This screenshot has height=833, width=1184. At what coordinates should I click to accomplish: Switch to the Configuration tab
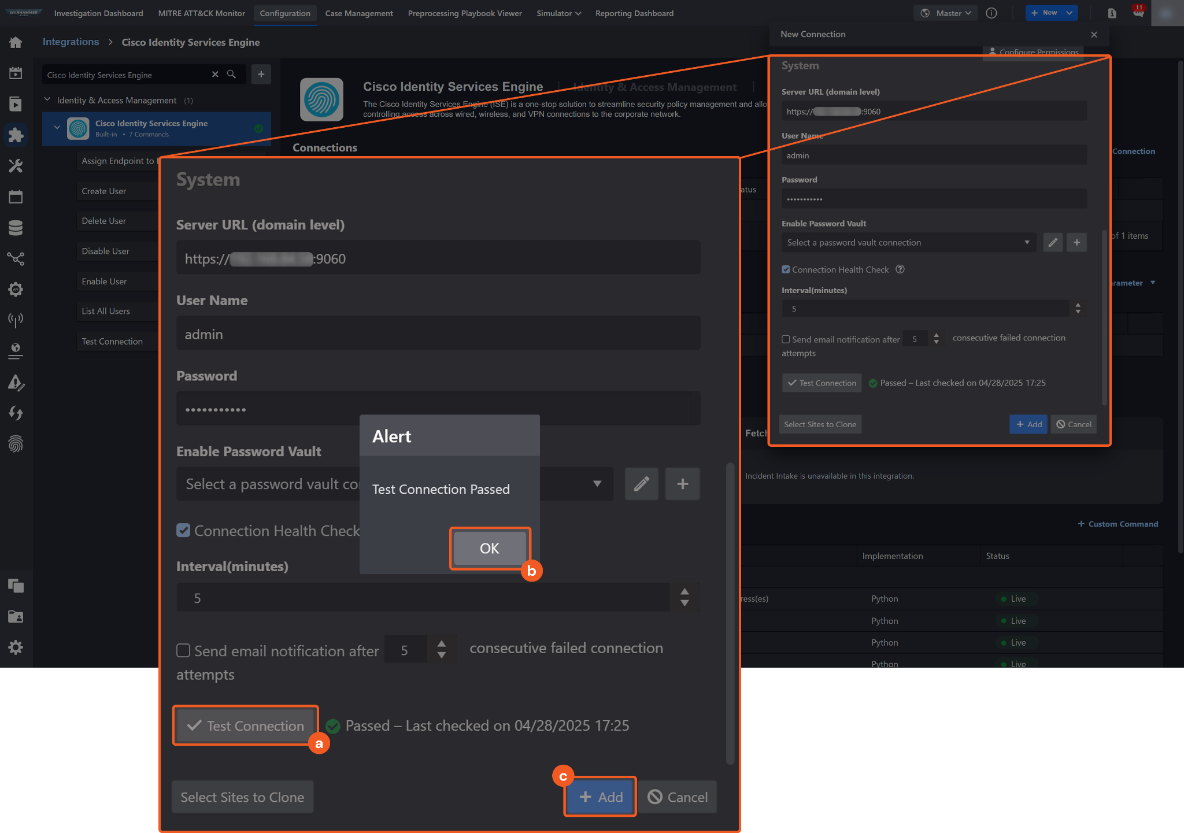(x=285, y=13)
